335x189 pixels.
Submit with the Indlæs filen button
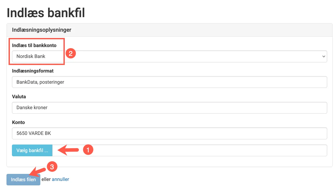tap(23, 180)
